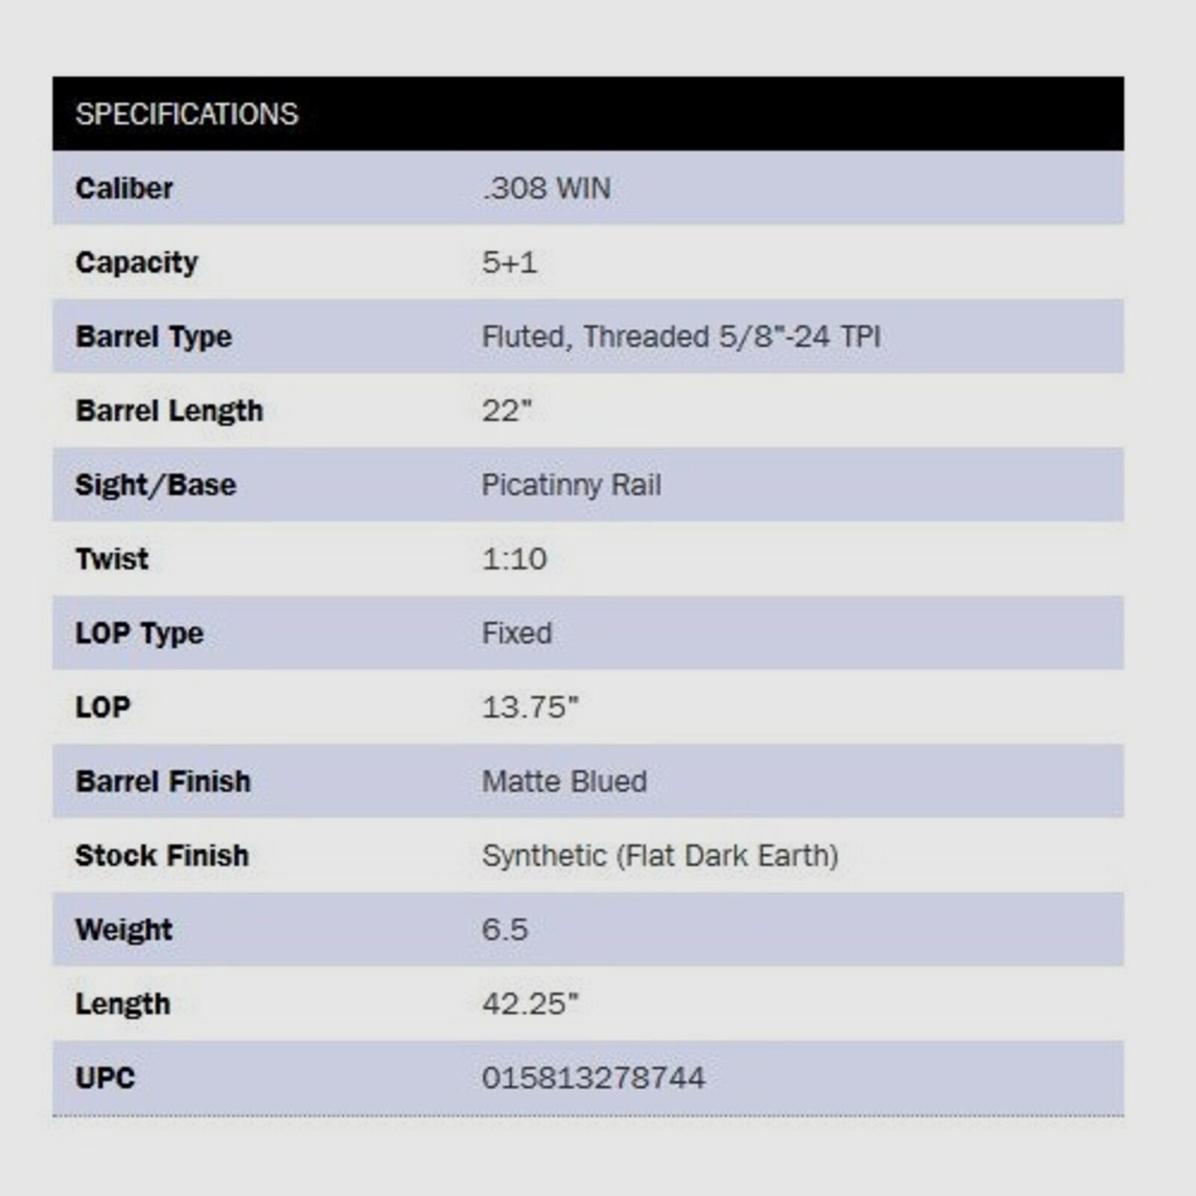Click the LOP Type label
This screenshot has height=1196, width=1196.
(x=140, y=633)
